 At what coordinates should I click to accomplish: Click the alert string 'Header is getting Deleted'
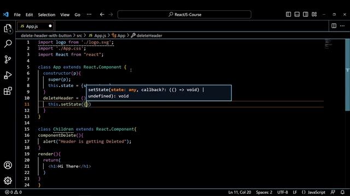pyautogui.click(x=92, y=142)
